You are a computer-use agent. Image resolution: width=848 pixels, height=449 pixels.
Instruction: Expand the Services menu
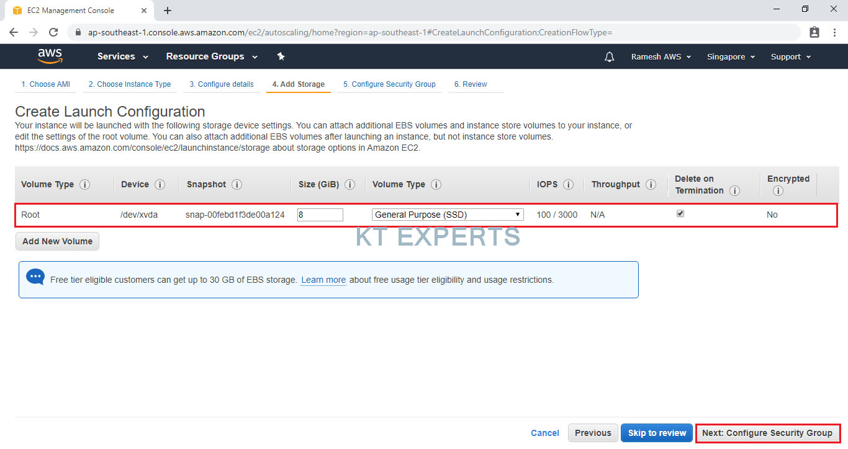[123, 56]
